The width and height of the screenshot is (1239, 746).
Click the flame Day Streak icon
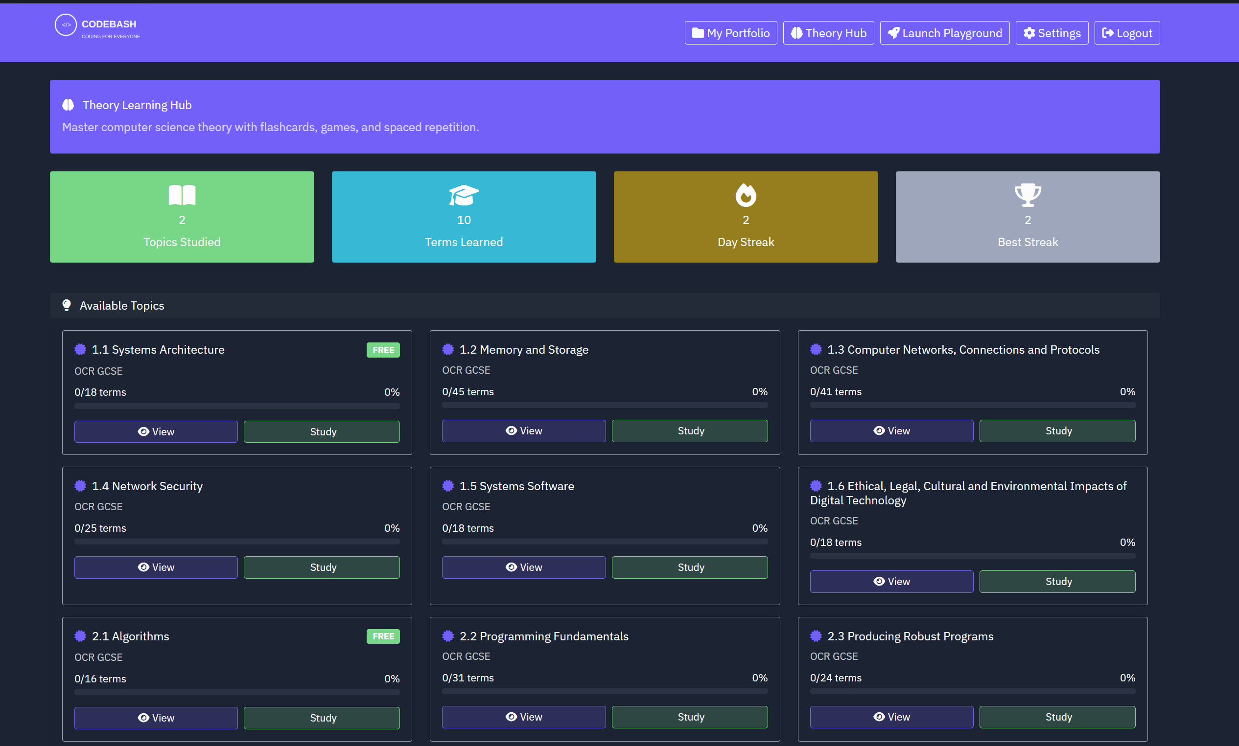coord(745,195)
